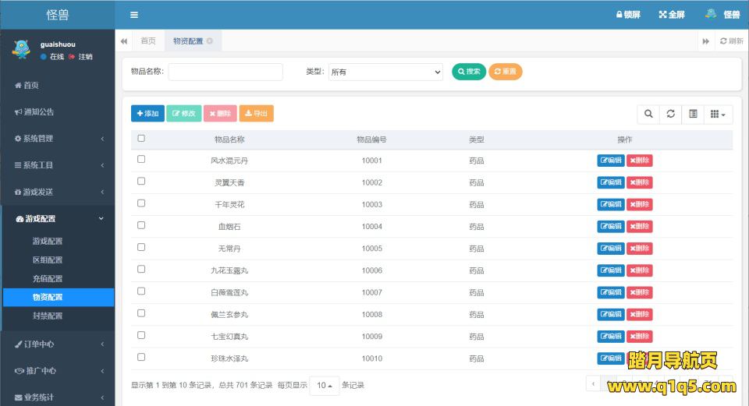
Task: Select the checkbox for 千年灵花 row
Action: 141,203
